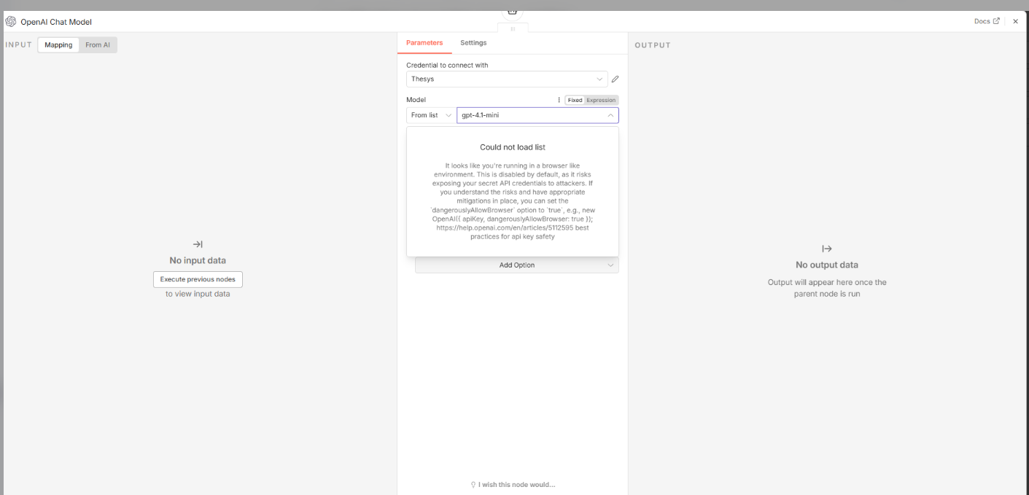
Task: Expand the Thesys credential dropdown
Action: [x=507, y=79]
